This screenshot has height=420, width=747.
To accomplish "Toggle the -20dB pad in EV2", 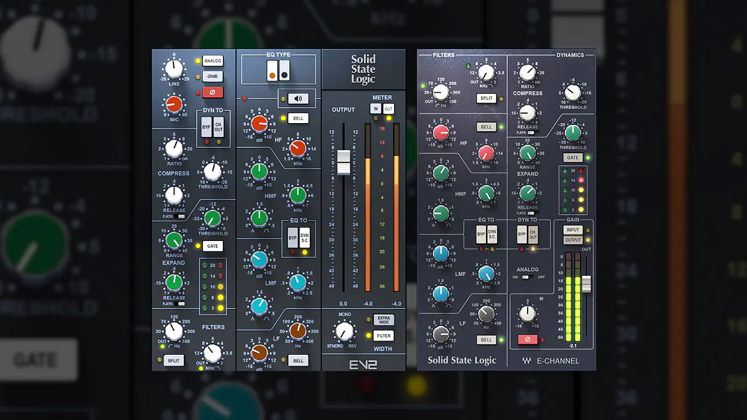I will point(213,76).
